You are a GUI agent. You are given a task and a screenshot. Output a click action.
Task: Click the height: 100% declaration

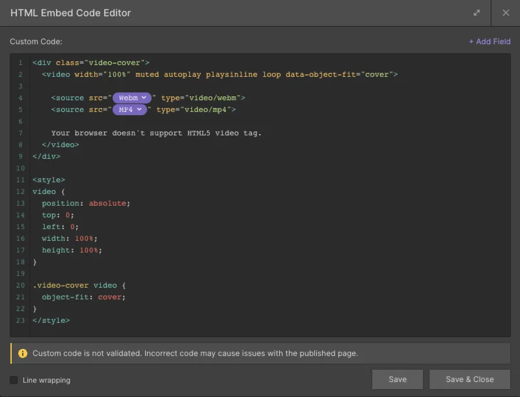[72, 250]
